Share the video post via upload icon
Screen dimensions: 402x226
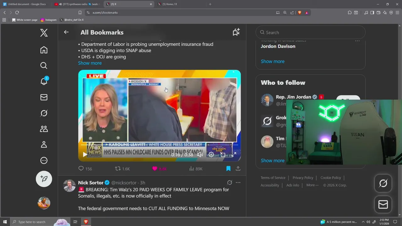[x=238, y=169]
